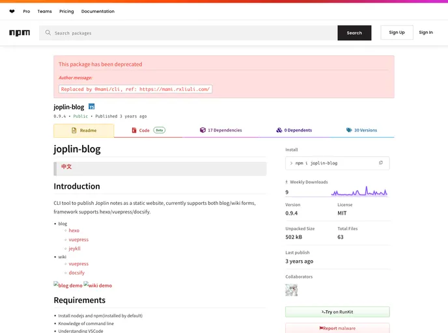The image size is (448, 333).
Task: Open the 中文 link in the readme
Action: point(66,166)
